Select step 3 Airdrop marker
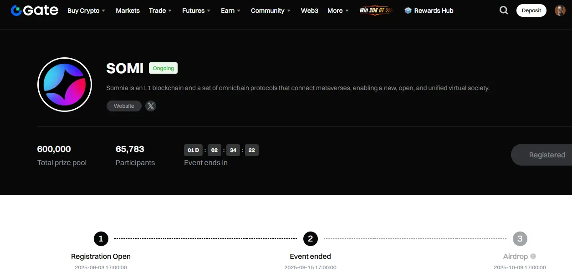Viewport: 572px width, 277px height. 520,238
